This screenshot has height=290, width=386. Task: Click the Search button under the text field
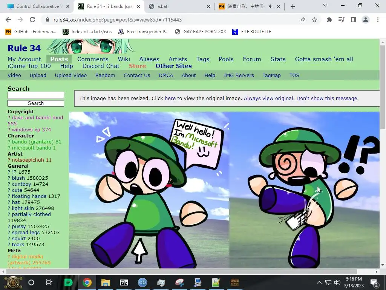[36, 103]
